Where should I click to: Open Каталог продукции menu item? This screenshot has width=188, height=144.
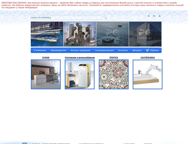point(80,51)
